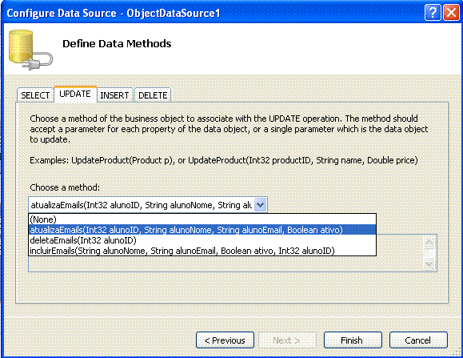Select atualizaEmails method in list

point(202,230)
